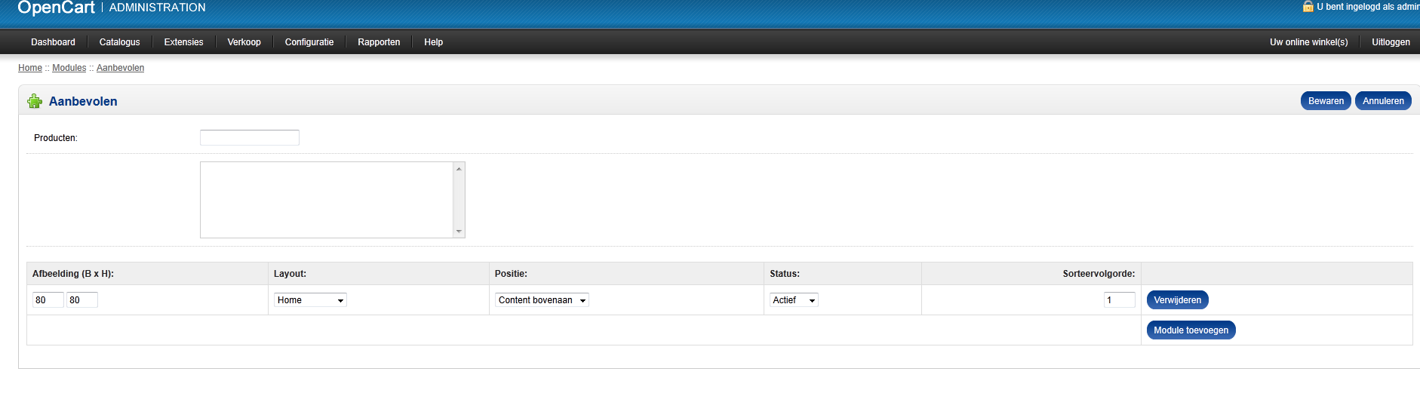
Task: Click the Aanbevolen breadcrumb link
Action: pos(120,68)
